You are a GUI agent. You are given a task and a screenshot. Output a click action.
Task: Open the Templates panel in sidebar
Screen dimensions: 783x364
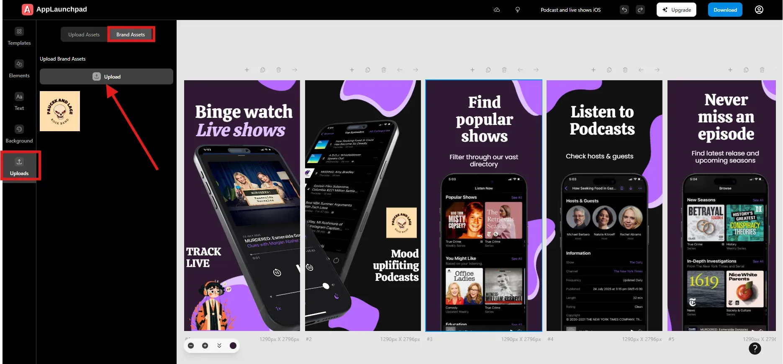pyautogui.click(x=19, y=36)
